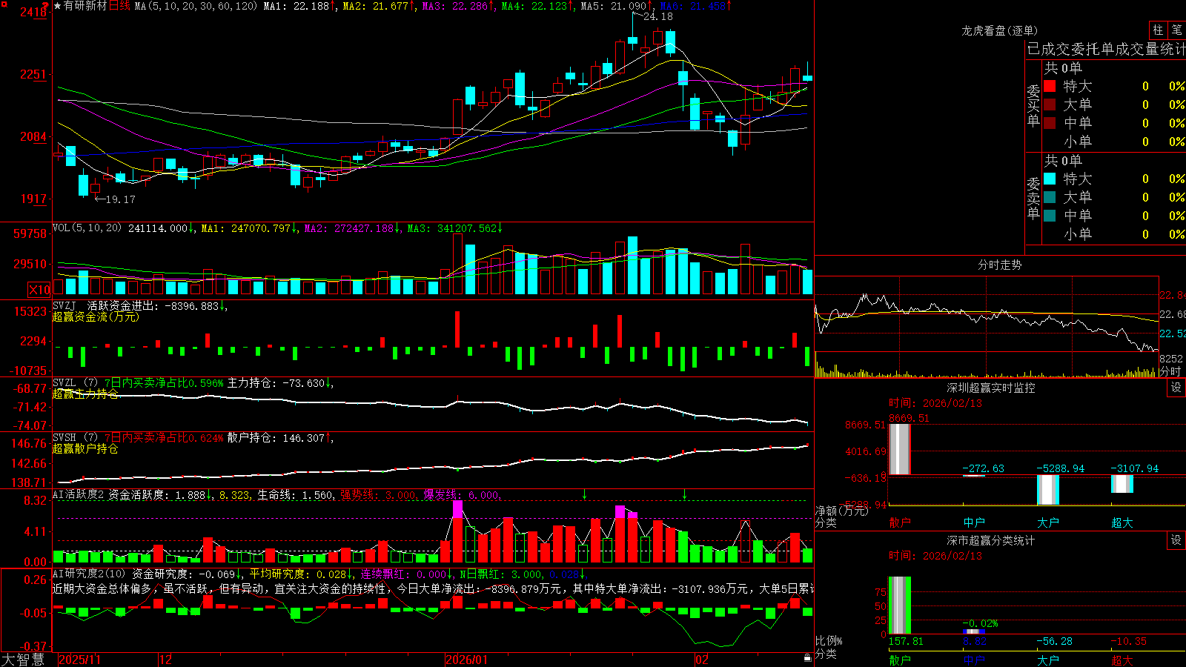Click the 龙虎看盘(逐单) panel title
Image resolution: width=1186 pixels, height=667 pixels.
tap(999, 30)
